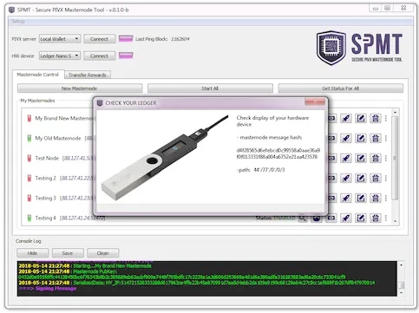Click the SPMT shield logo
The image size is (419, 313).
[331, 48]
